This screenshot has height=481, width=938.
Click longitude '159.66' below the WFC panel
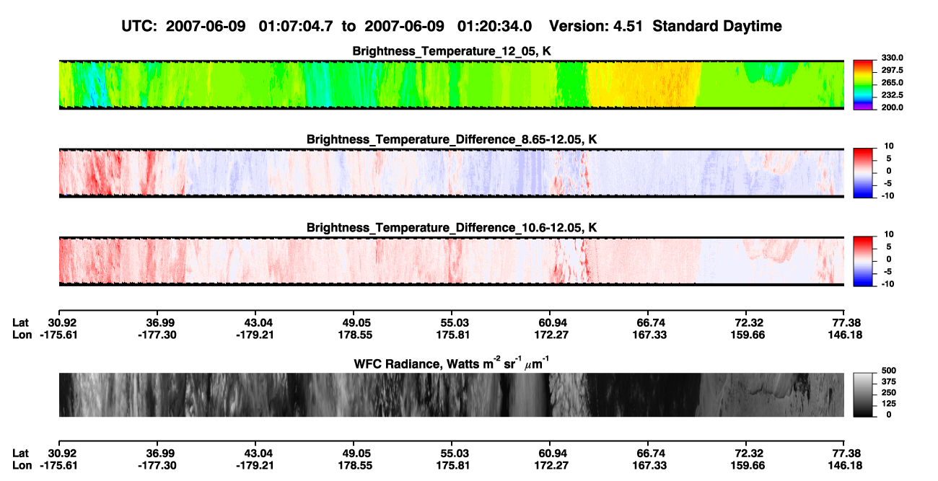746,466
